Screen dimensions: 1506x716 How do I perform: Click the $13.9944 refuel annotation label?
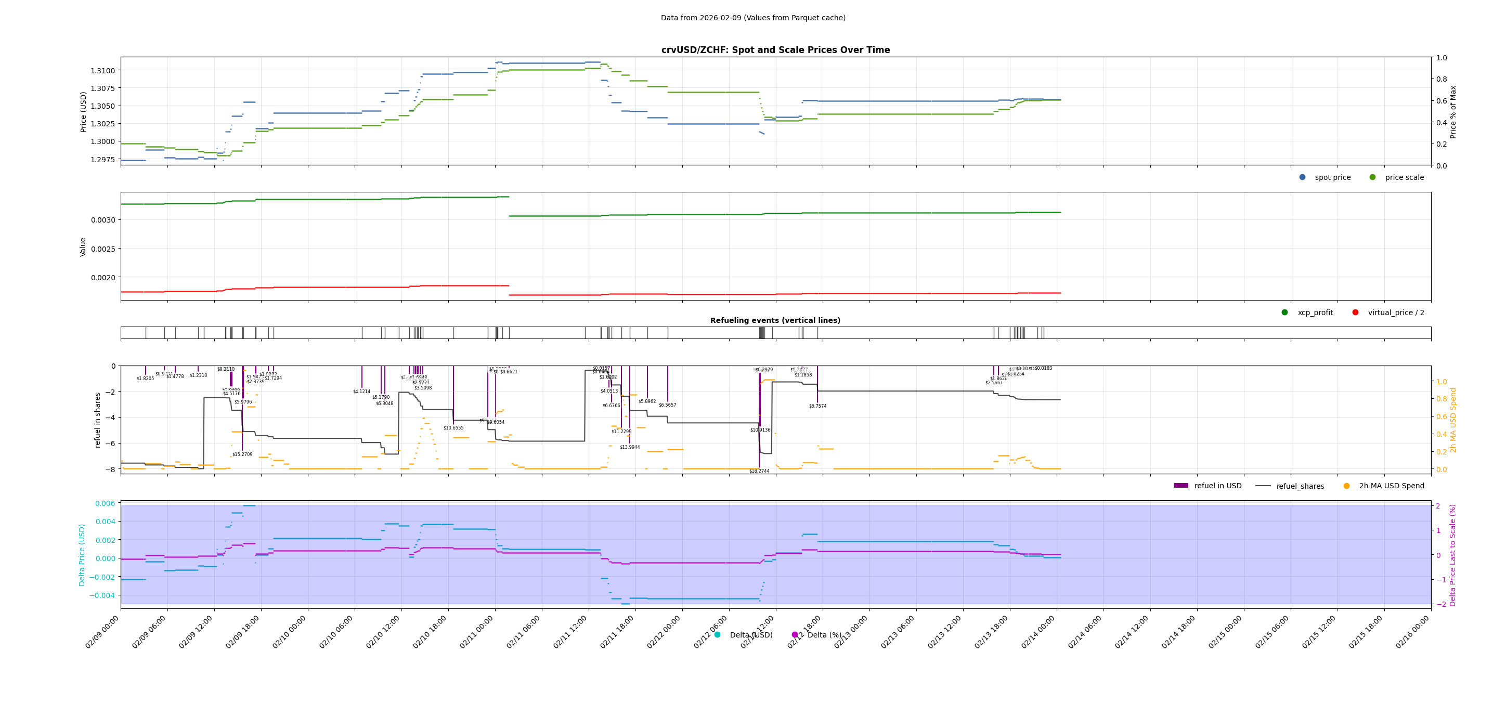[630, 447]
